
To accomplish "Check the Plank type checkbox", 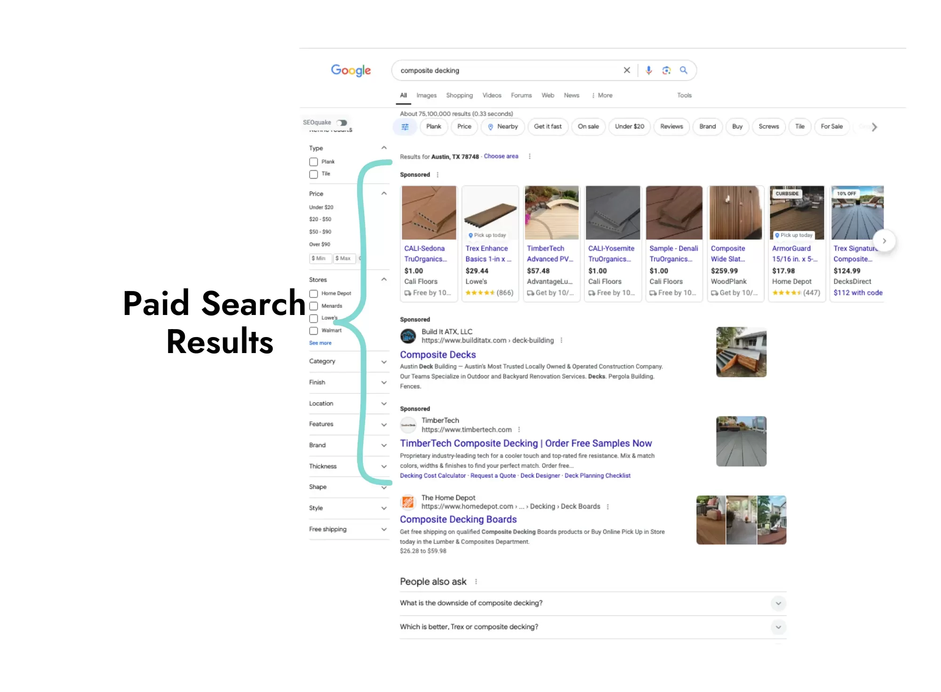I will pos(313,162).
